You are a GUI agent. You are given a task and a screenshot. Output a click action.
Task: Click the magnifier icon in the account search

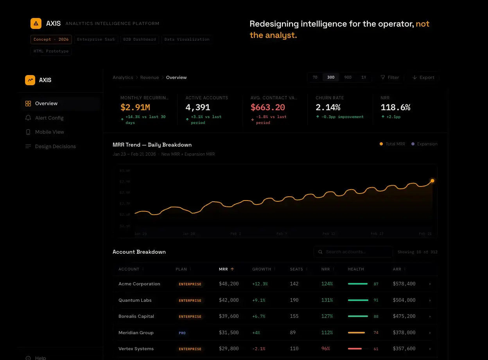[321, 252]
